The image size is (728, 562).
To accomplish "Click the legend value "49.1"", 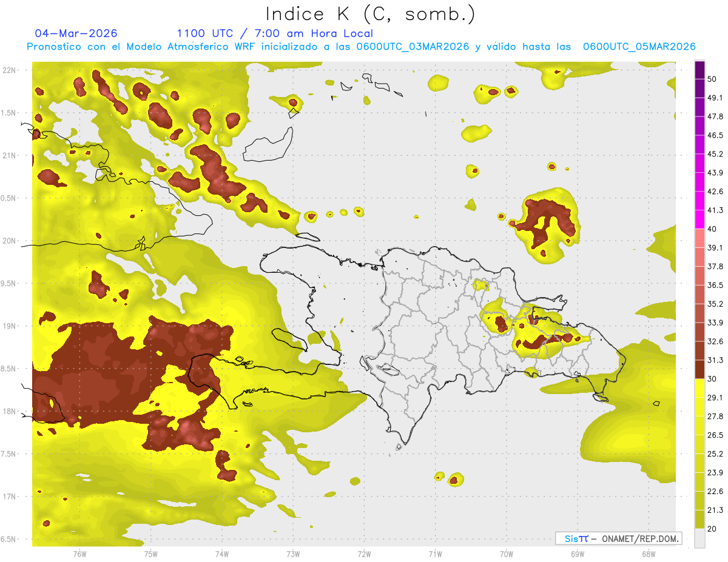I will pos(715,98).
